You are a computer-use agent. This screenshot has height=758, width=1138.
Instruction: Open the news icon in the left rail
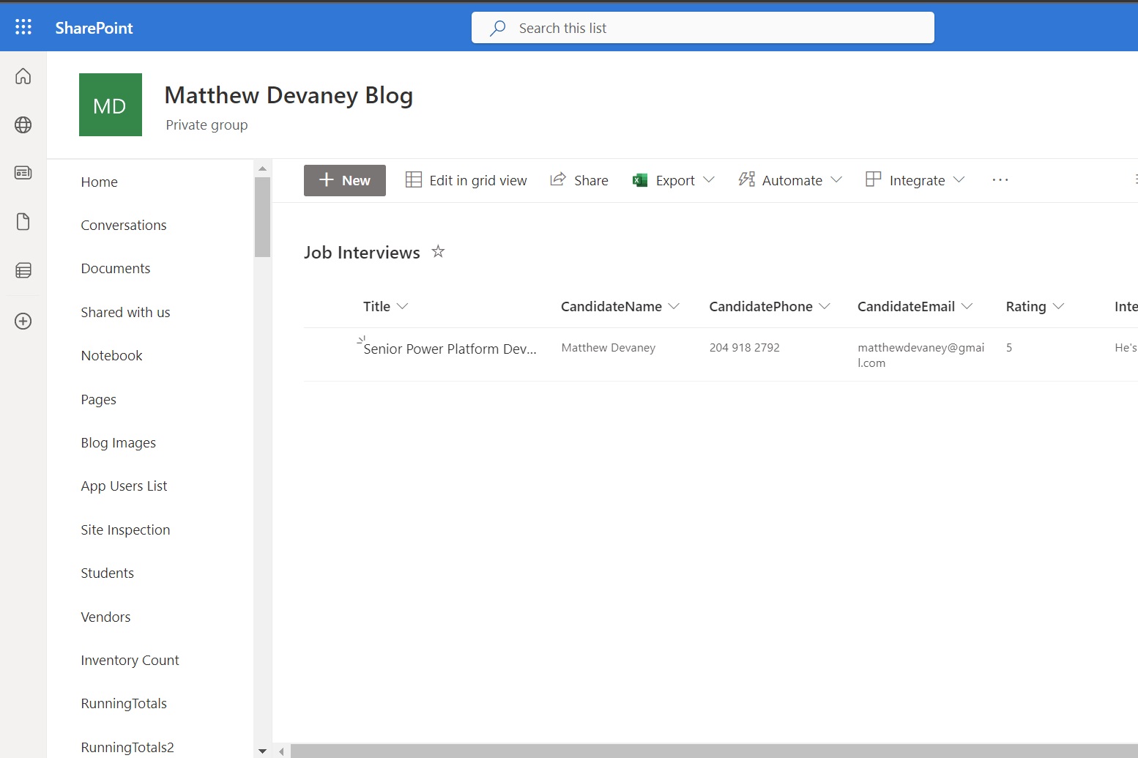[23, 173]
